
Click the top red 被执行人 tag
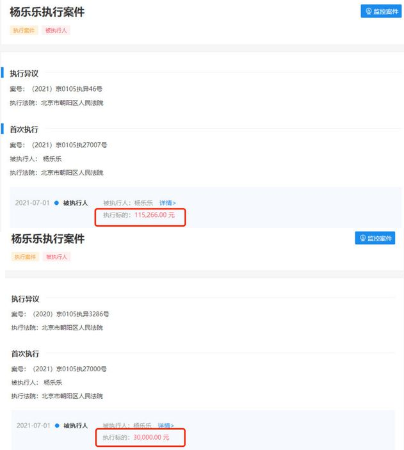coord(56,31)
